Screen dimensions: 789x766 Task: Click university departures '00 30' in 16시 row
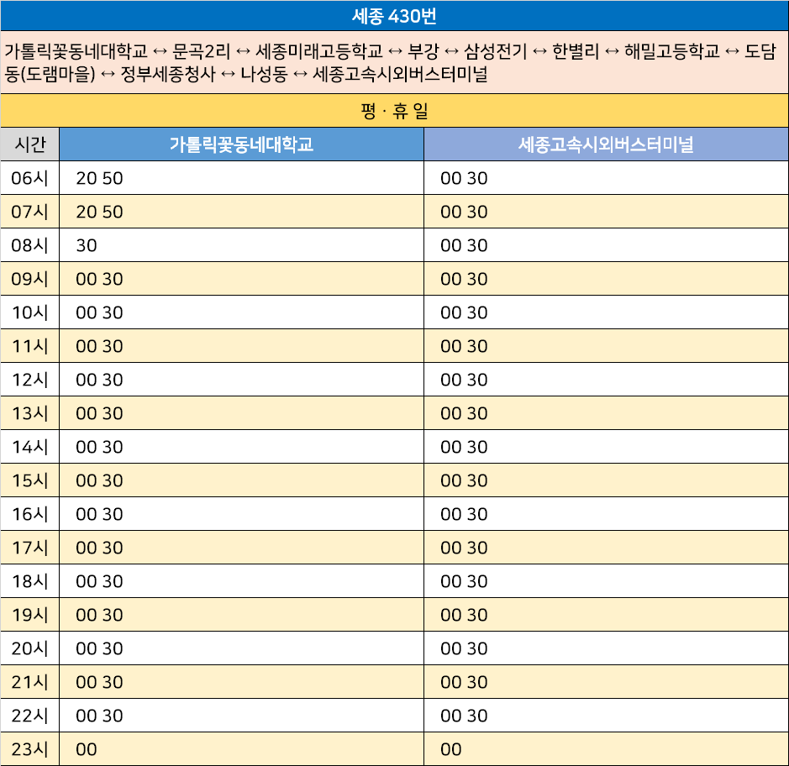click(99, 515)
